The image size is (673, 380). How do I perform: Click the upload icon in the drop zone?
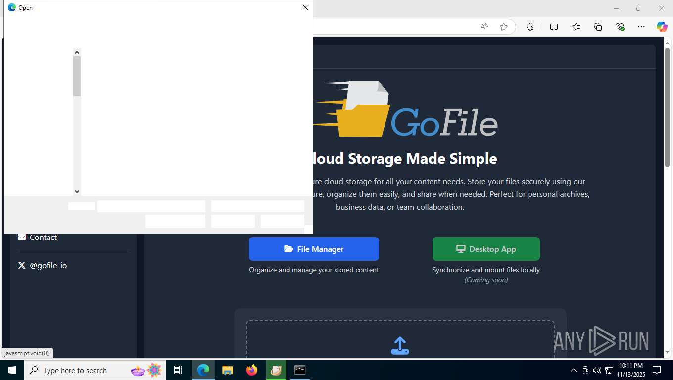(400, 346)
